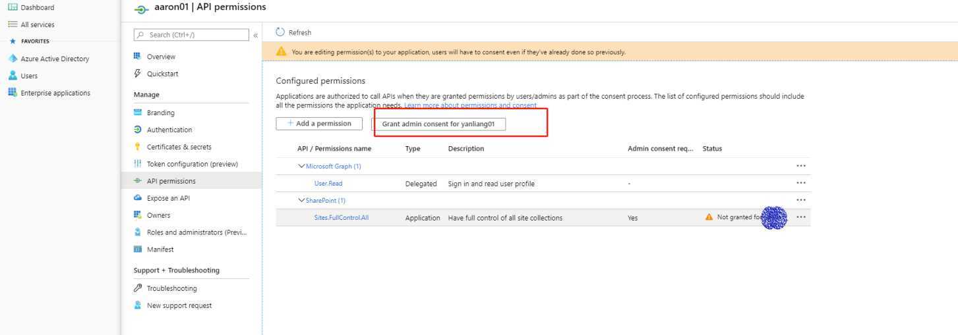This screenshot has height=335, width=958.
Task: Click the Roles and administrators icon
Action: (x=138, y=232)
